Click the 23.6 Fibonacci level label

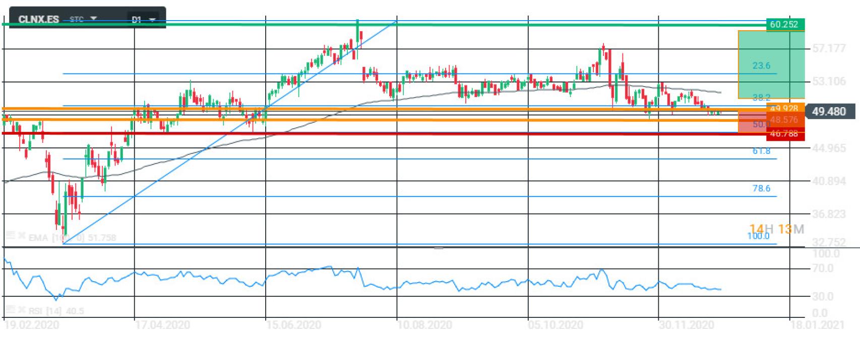[761, 66]
